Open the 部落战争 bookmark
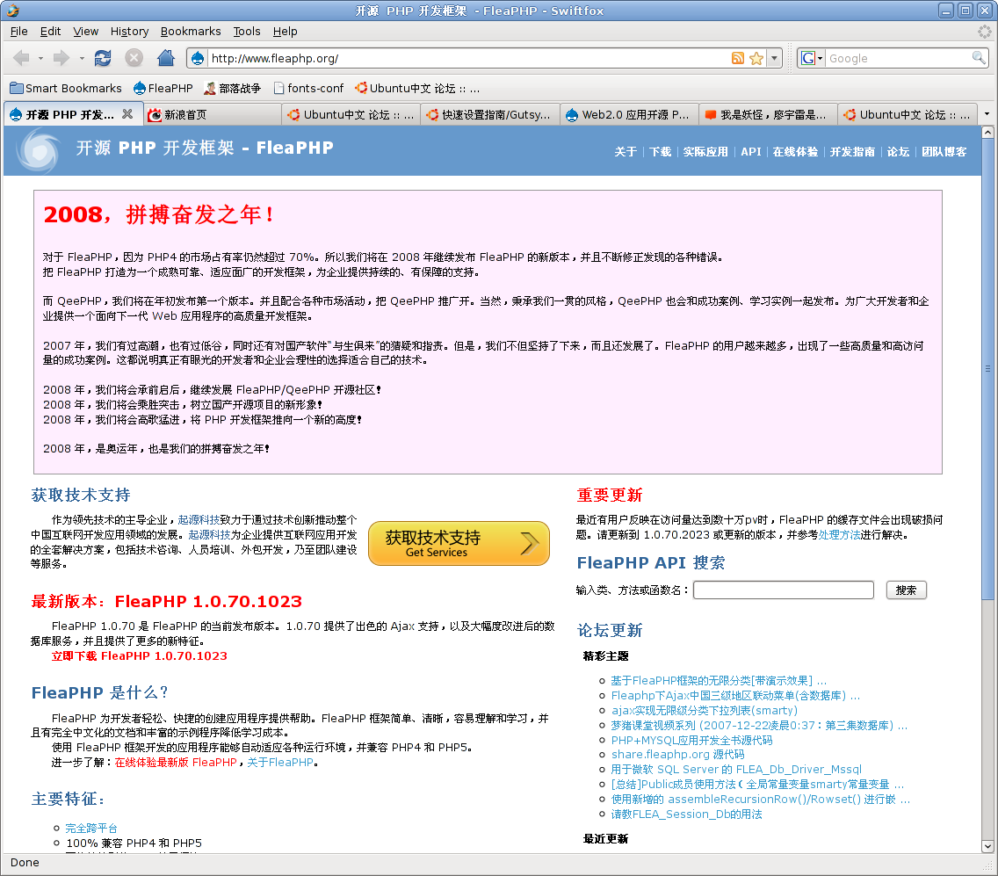Image resolution: width=998 pixels, height=876 pixels. pyautogui.click(x=232, y=88)
